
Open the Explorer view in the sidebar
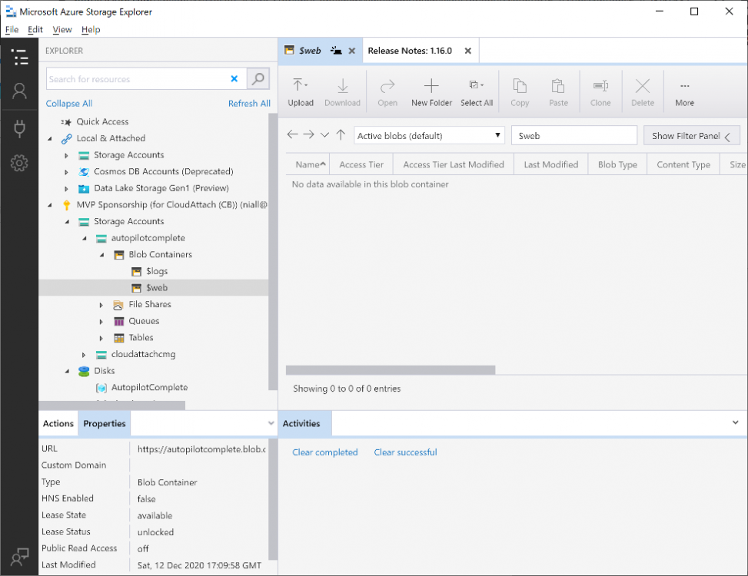[x=19, y=57]
